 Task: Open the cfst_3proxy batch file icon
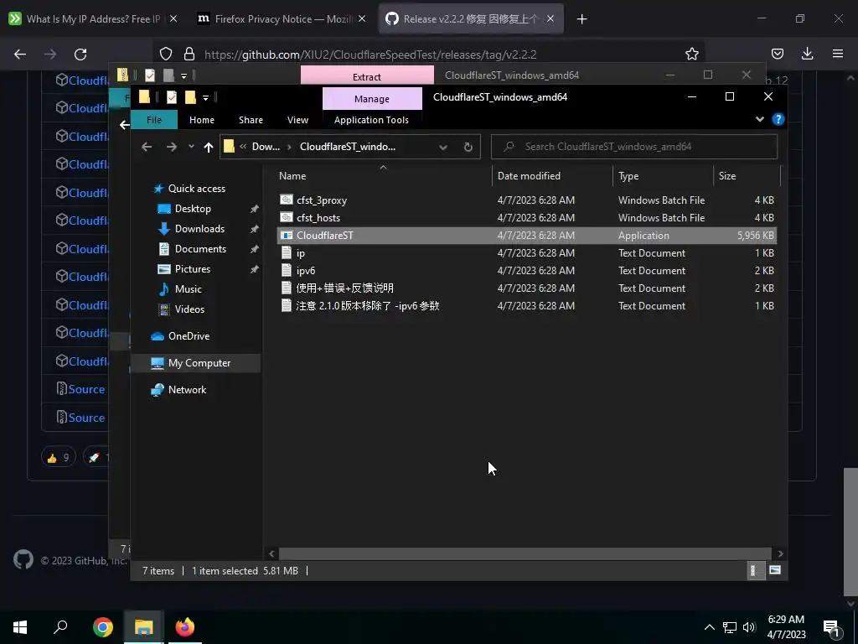(287, 200)
